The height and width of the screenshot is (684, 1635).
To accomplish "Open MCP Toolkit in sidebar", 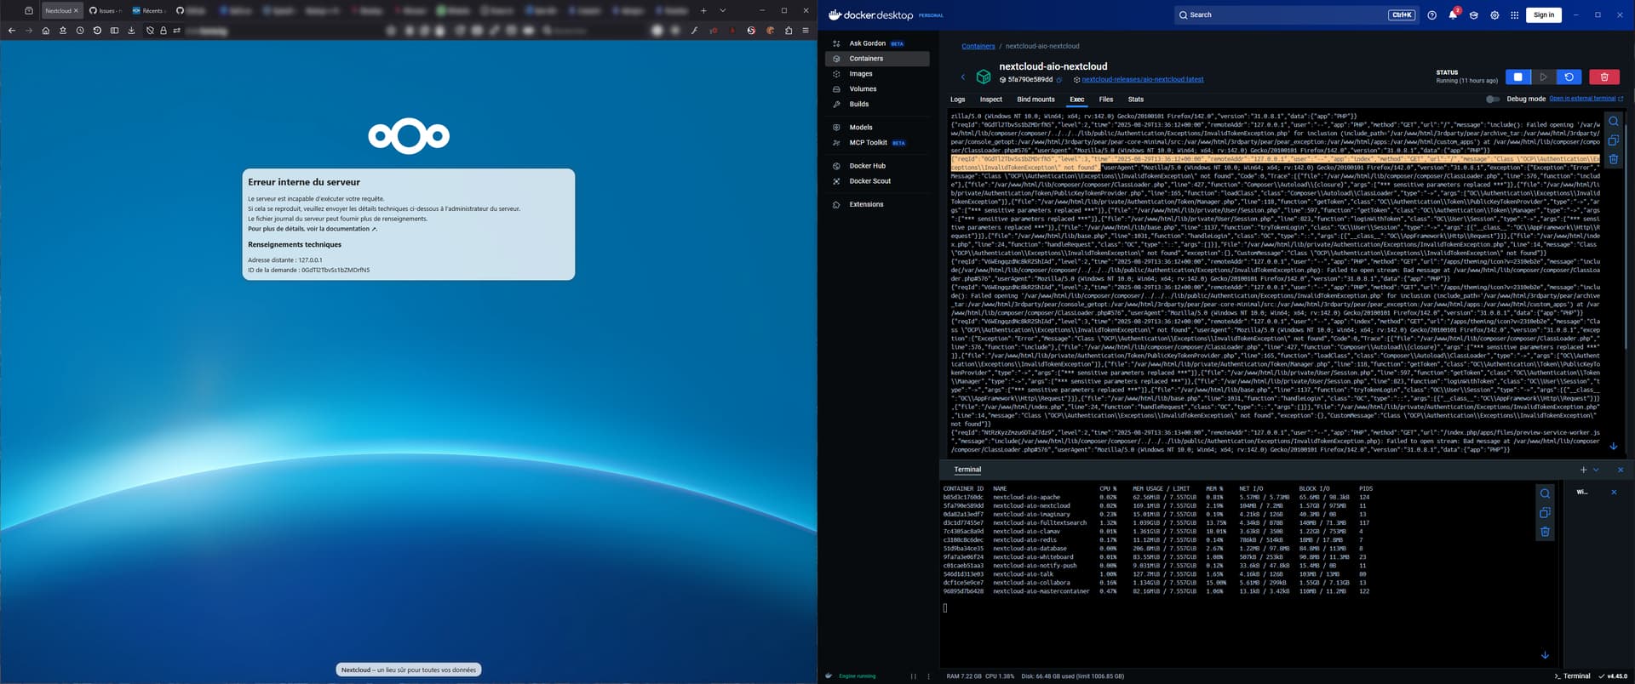I will click(877, 143).
